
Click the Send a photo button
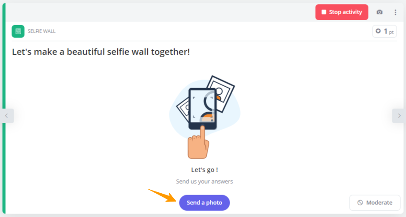(204, 202)
